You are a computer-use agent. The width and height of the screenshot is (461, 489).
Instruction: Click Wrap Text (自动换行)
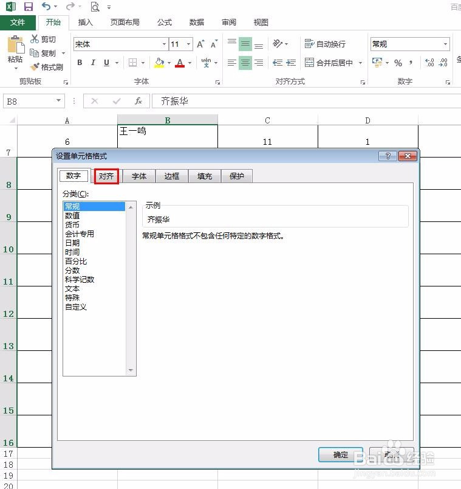[325, 44]
